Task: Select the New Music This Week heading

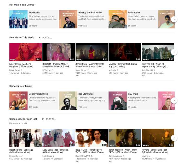Action: coord(22,38)
